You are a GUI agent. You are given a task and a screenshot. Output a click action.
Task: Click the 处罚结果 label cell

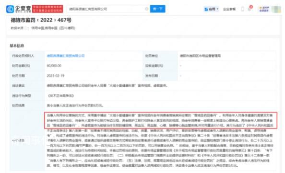pyautogui.click(x=27, y=105)
